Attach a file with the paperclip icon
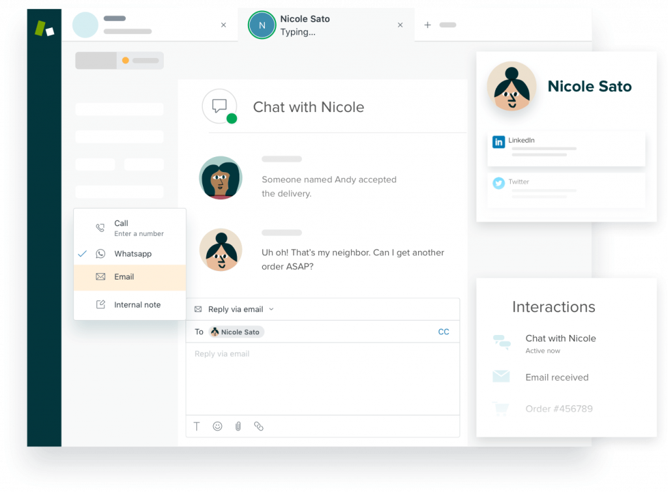Image resolution: width=668 pixels, height=492 pixels. pos(238,426)
